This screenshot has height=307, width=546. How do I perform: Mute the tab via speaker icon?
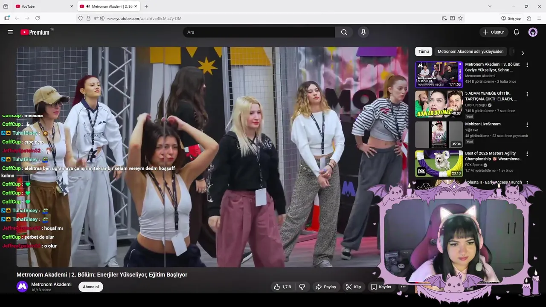[x=88, y=6]
